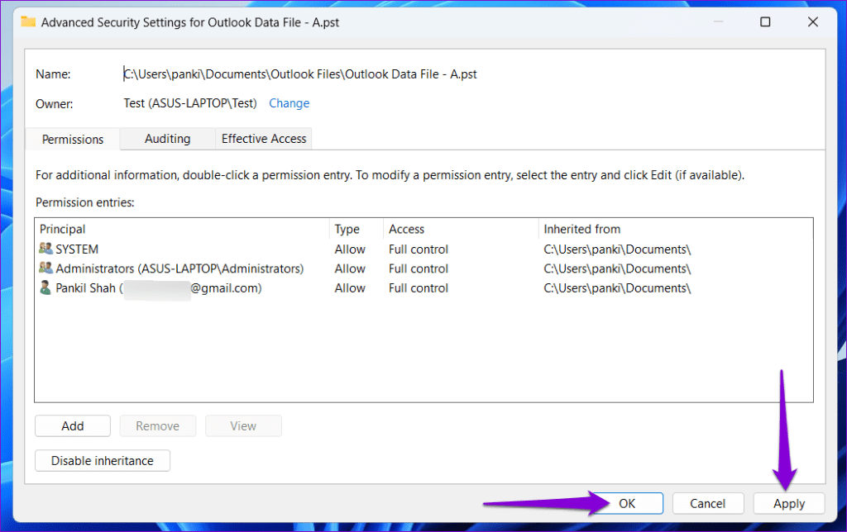Click the View button
The image size is (847, 532).
(x=243, y=425)
